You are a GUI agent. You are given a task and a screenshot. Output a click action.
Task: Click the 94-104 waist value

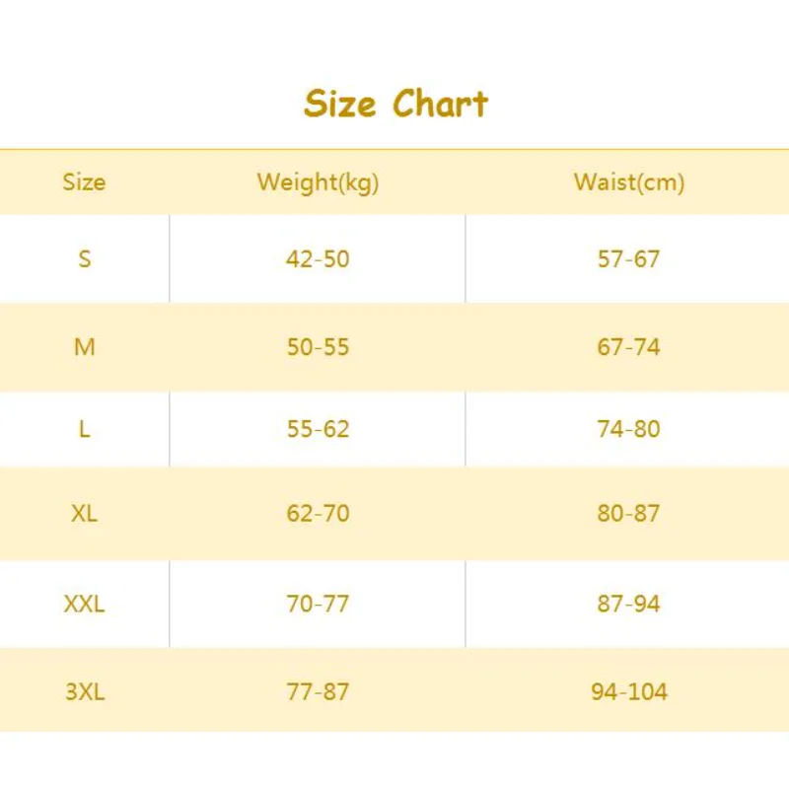[x=628, y=691]
